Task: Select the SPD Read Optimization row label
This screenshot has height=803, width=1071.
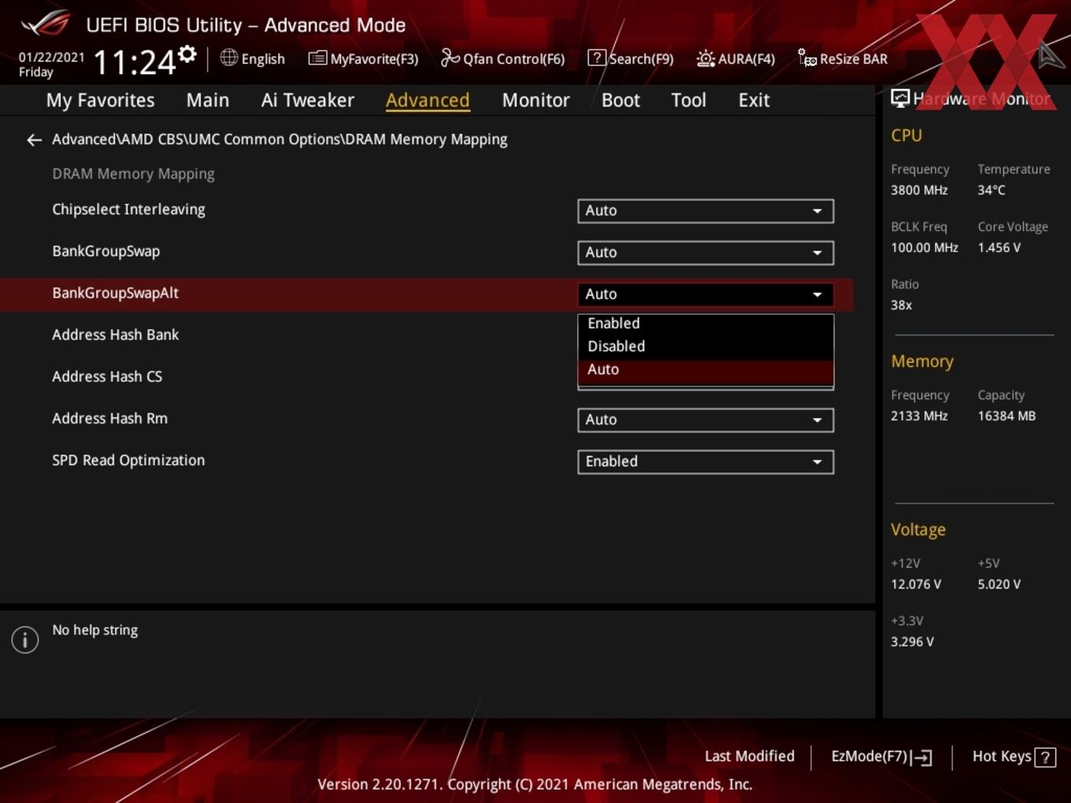Action: click(128, 461)
